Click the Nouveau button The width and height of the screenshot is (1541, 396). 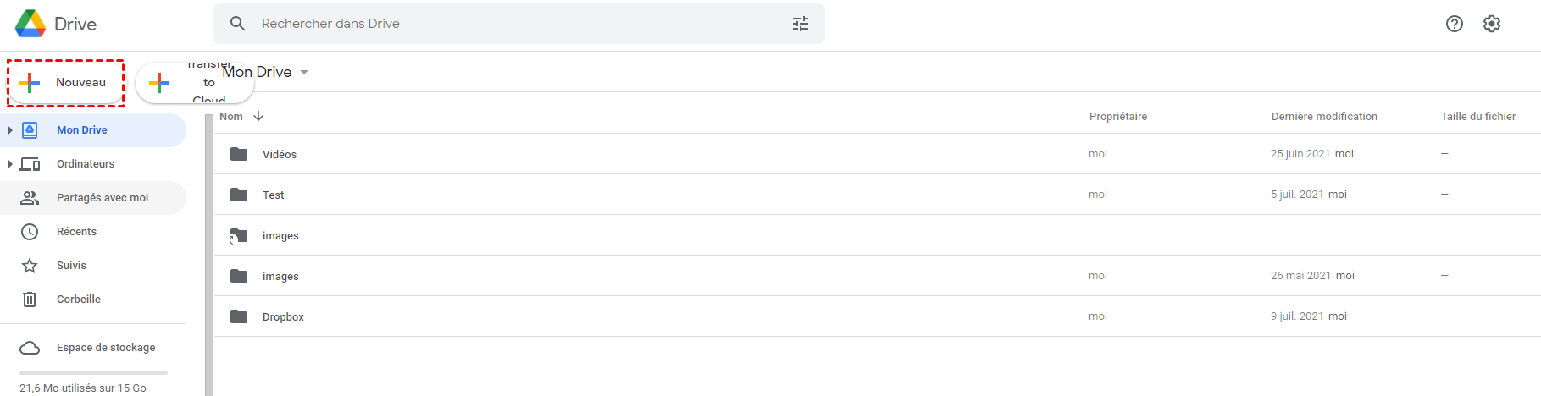[x=66, y=83]
